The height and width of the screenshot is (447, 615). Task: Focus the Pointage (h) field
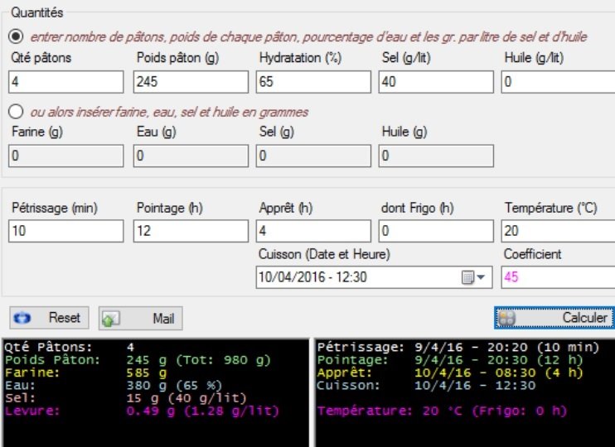tap(191, 231)
